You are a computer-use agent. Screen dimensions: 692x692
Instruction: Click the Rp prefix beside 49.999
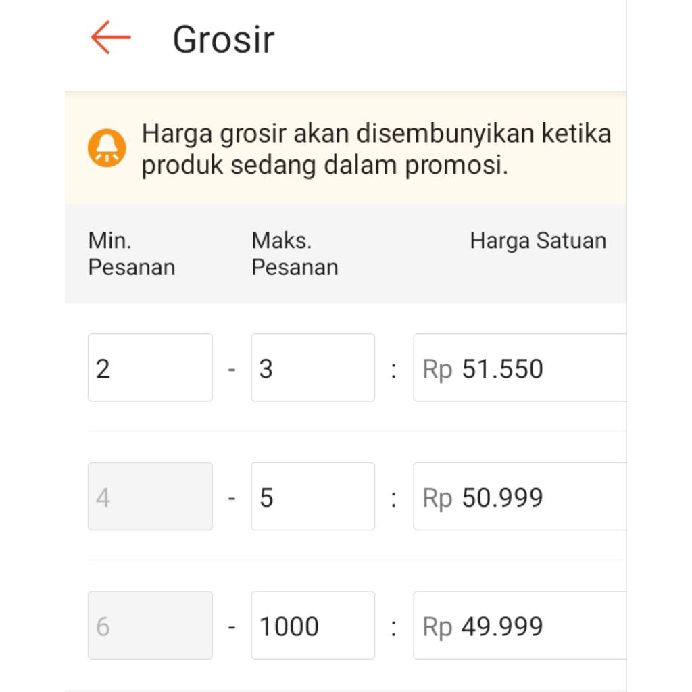coord(437,628)
